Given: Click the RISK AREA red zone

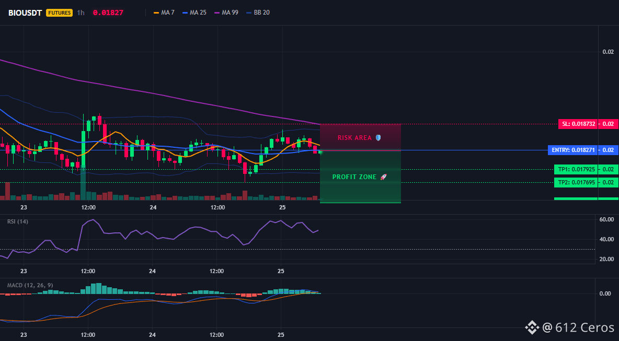Looking at the screenshot, I should pyautogui.click(x=360, y=137).
